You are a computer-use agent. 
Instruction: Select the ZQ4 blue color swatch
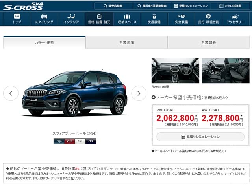[59, 141]
